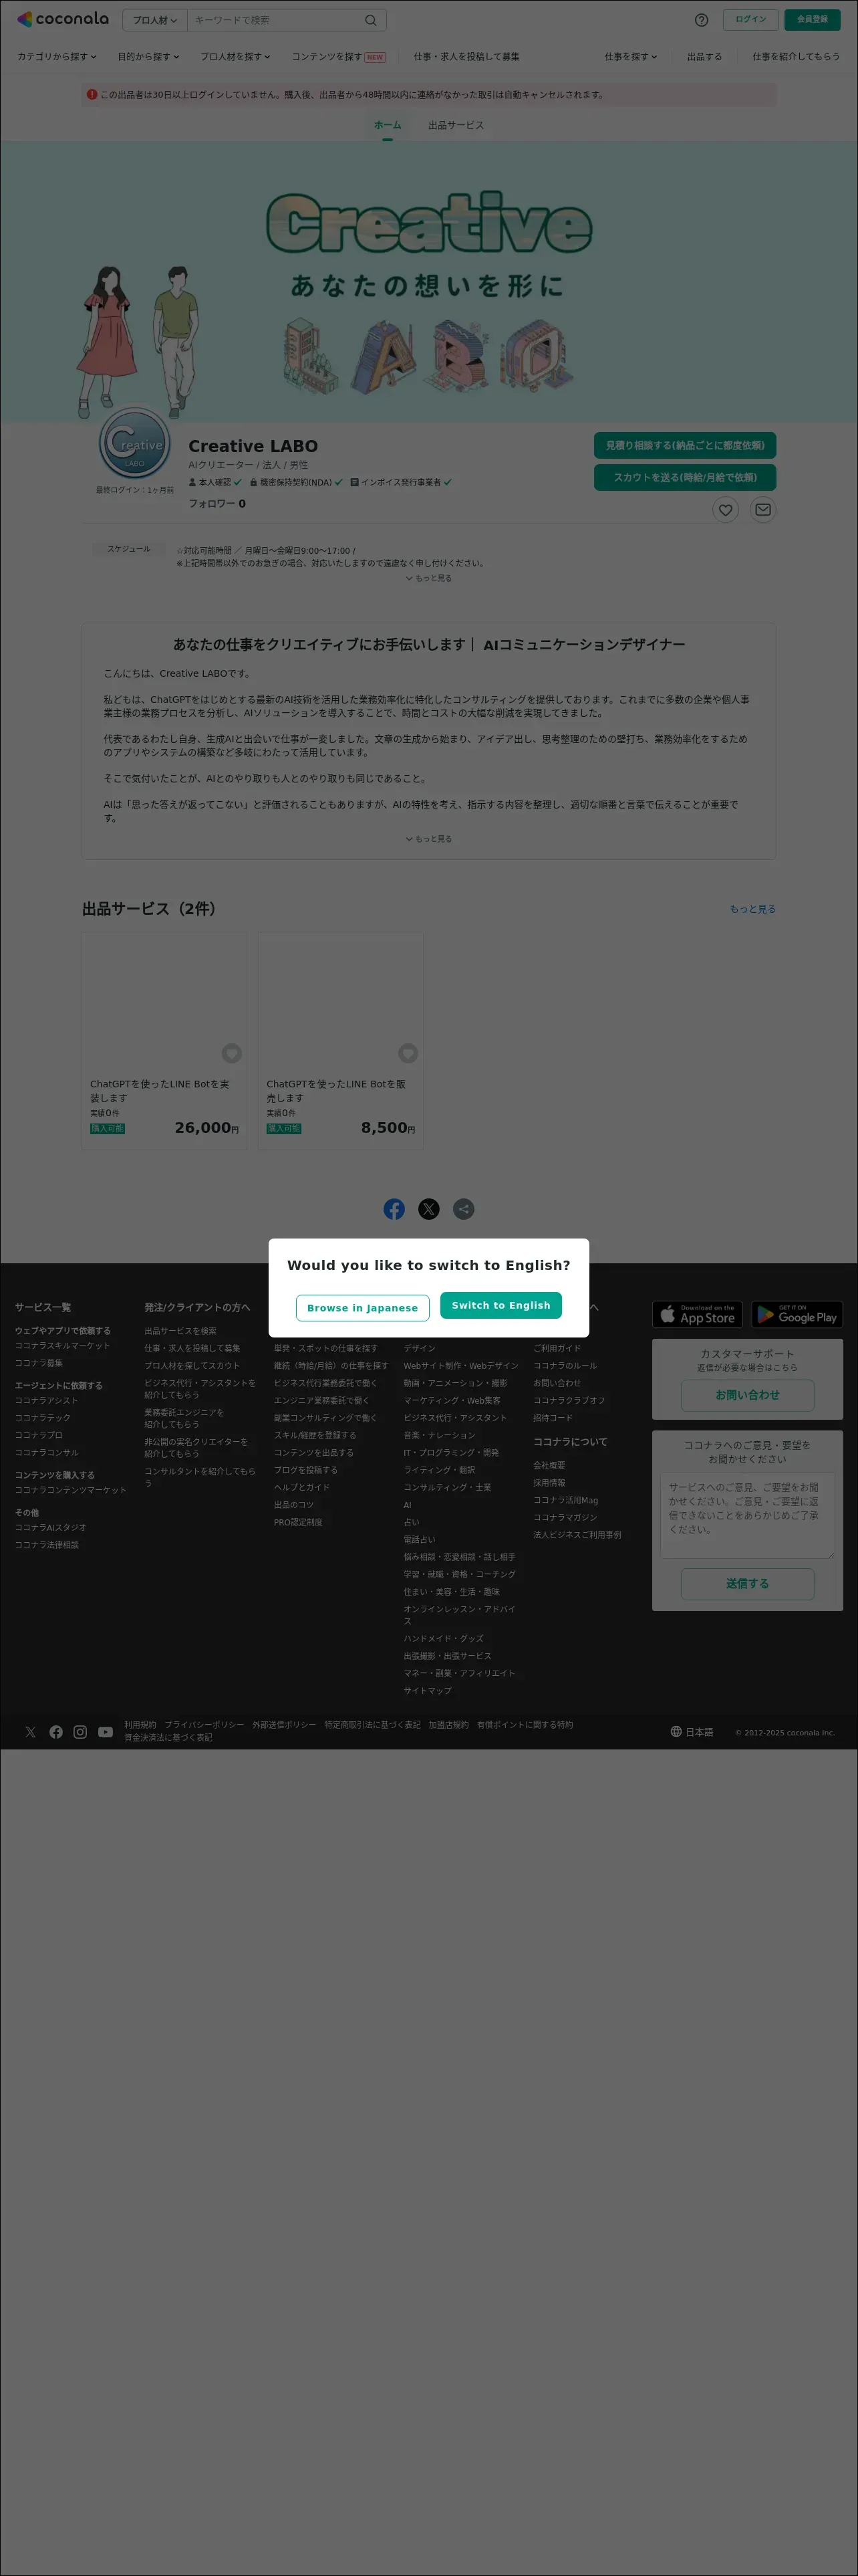Open the Google Play badge

[797, 1314]
